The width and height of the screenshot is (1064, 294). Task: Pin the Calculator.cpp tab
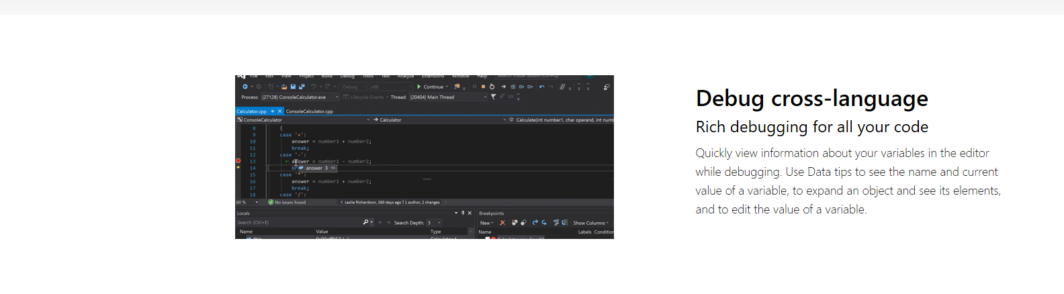(273, 111)
